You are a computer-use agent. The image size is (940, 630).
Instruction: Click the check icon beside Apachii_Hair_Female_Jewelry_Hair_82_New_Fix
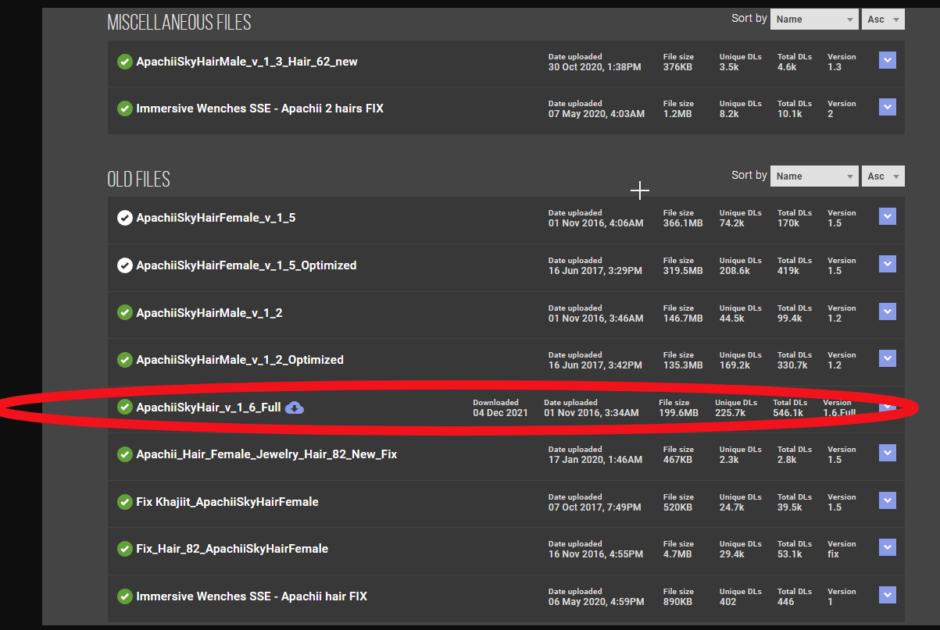coord(124,454)
